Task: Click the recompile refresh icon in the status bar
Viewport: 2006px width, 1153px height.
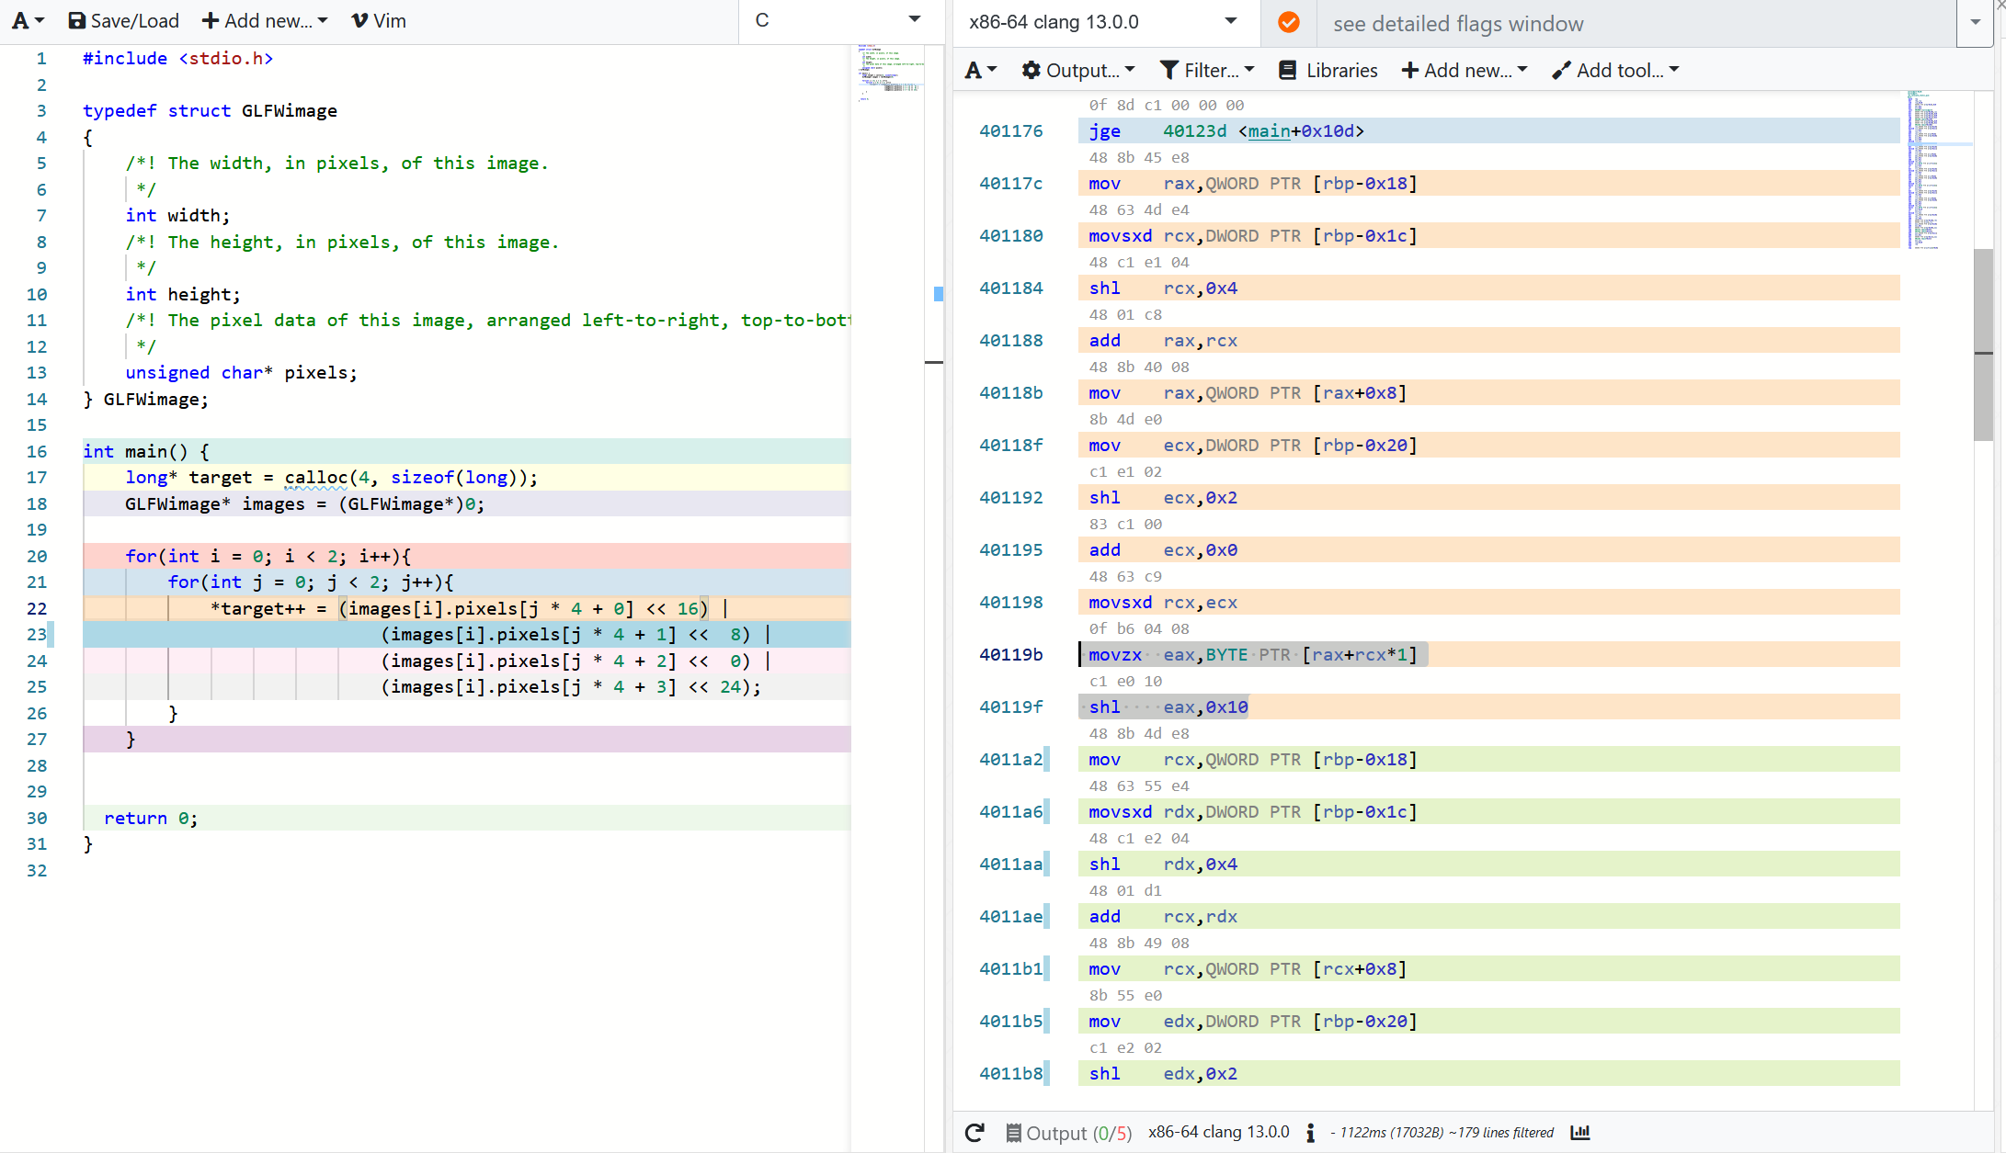Action: click(x=974, y=1133)
